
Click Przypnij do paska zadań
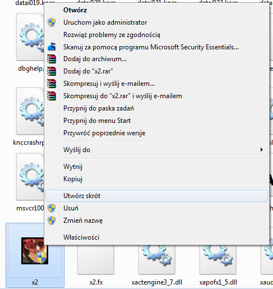[156, 108]
